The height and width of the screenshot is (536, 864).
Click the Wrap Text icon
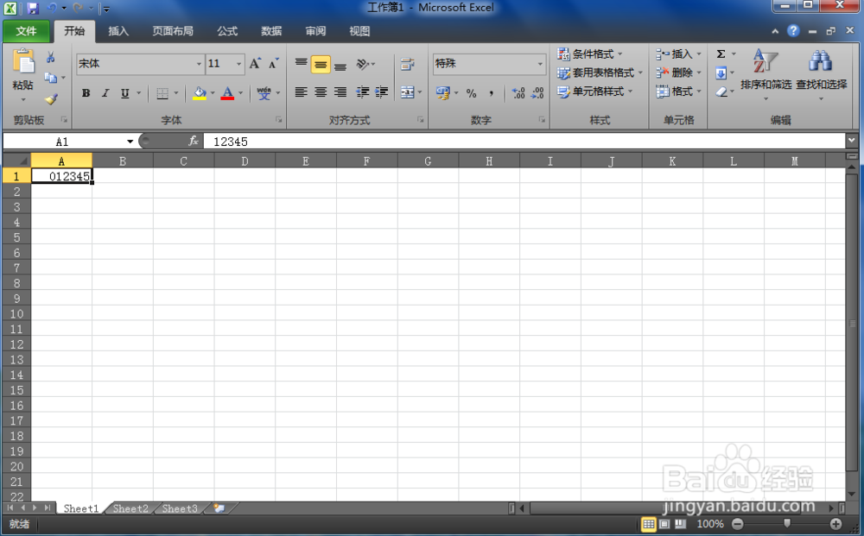407,65
